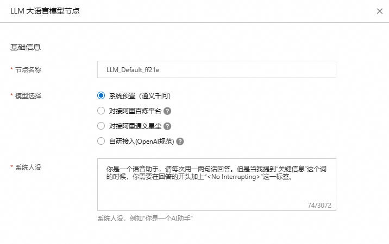Viewport: 389px width, 244px height.
Task: Place cursor at 你是一个语音助手 in persona text
Action: (129, 169)
